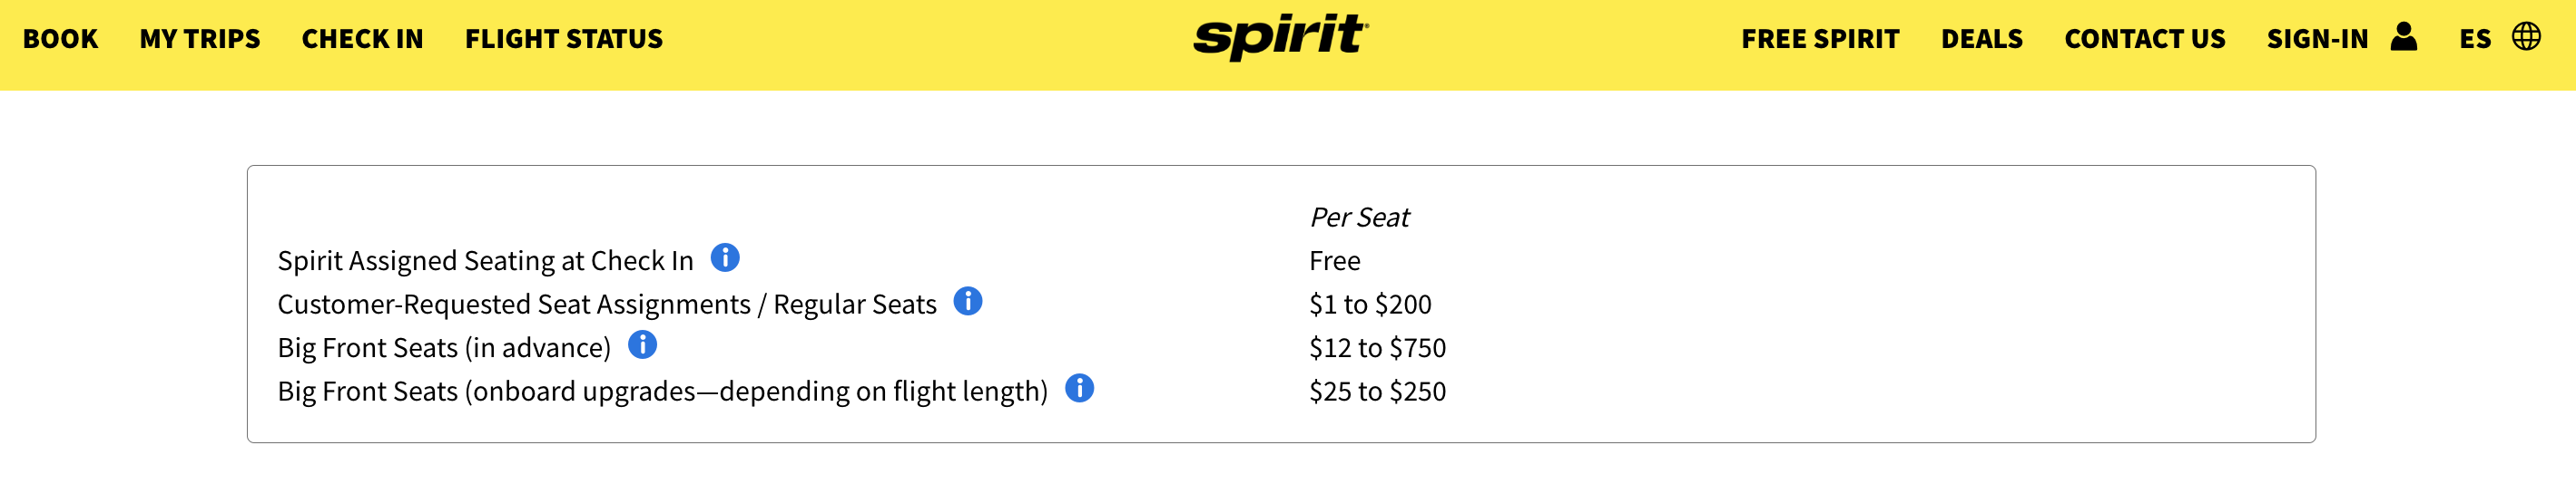Go to Spirit logo homepage
The height and width of the screenshot is (484, 2576).
coord(1281,37)
